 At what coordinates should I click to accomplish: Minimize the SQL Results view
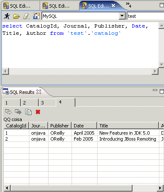pyautogui.click(x=155, y=90)
